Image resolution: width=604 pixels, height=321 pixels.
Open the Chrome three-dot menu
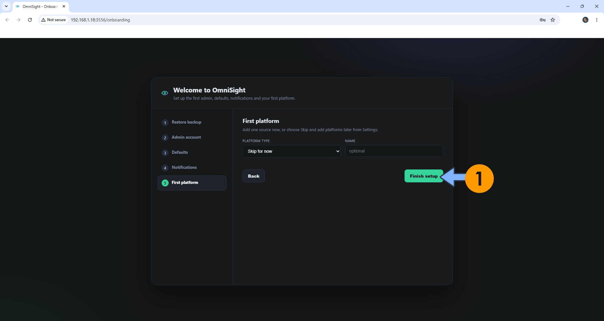[597, 20]
